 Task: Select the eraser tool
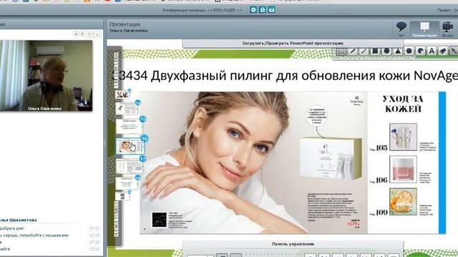443,51
